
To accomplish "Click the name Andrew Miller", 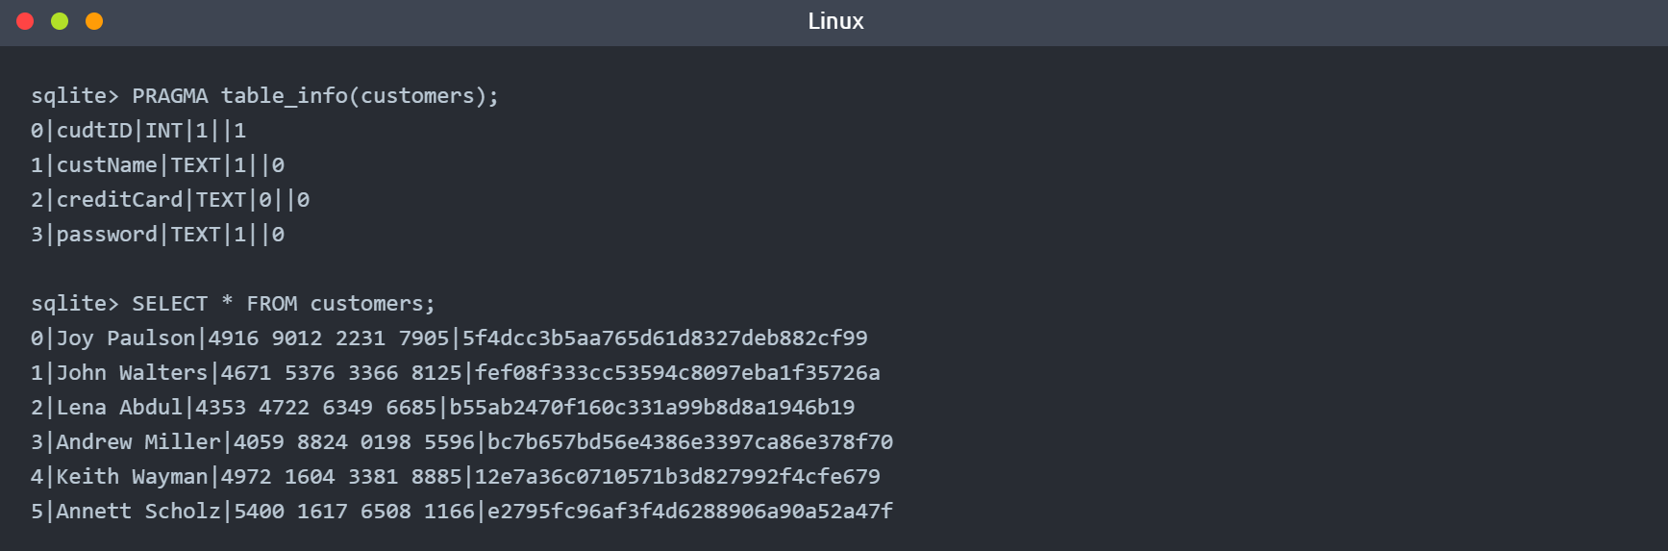I will 138,442.
